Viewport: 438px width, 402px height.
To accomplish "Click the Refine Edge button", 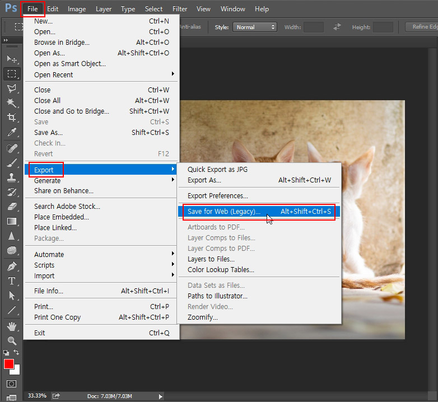I will click(x=422, y=27).
